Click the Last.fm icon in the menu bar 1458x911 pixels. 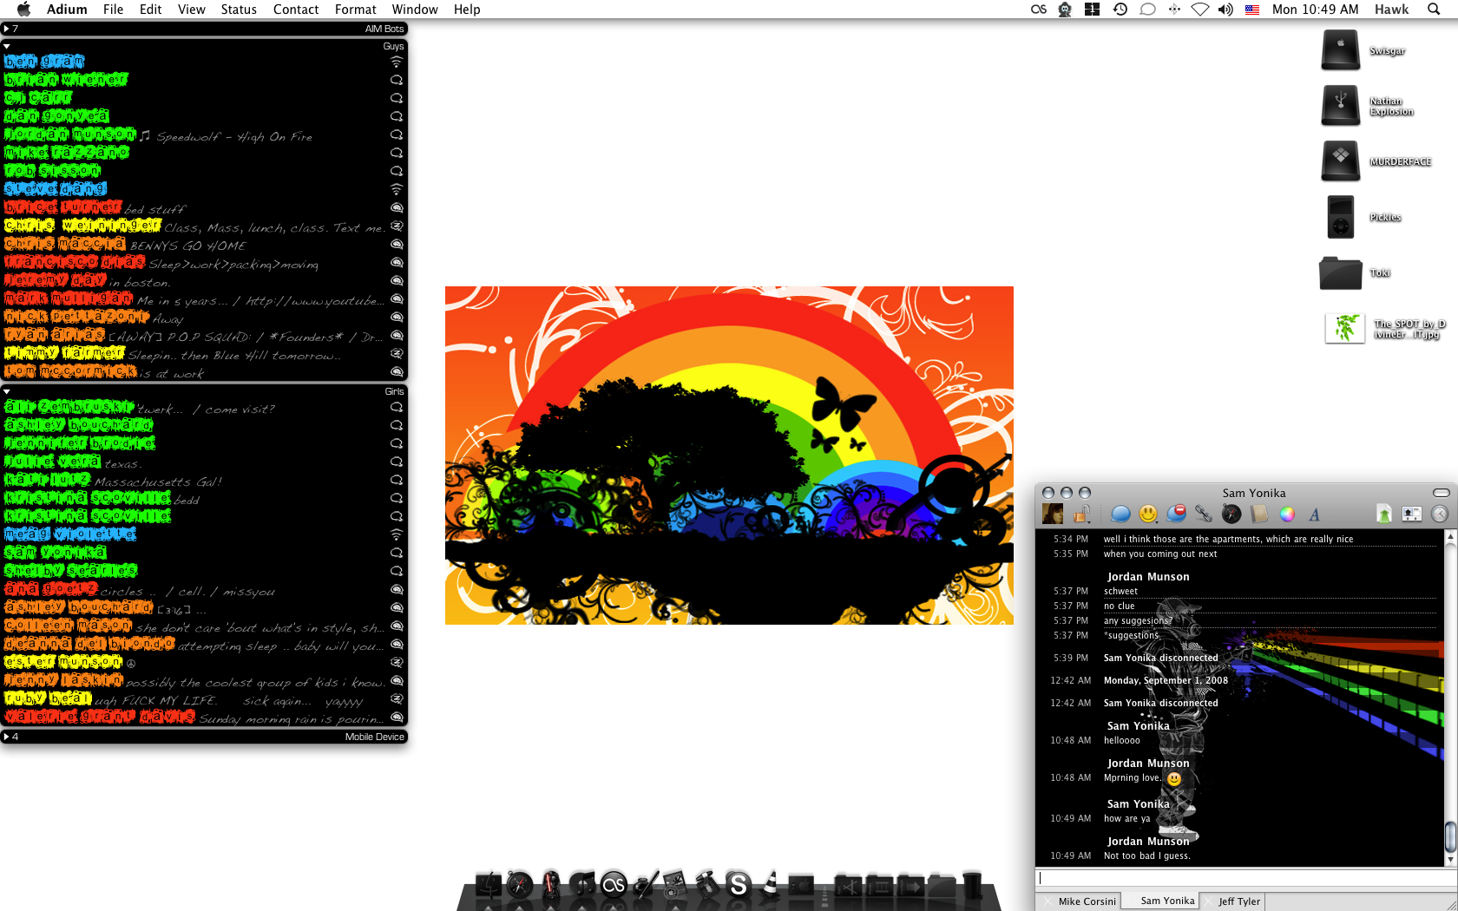point(1039,10)
